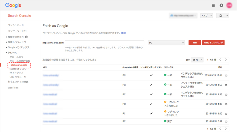
Task: Click the 取得してレンダリング button
Action: (213, 43)
